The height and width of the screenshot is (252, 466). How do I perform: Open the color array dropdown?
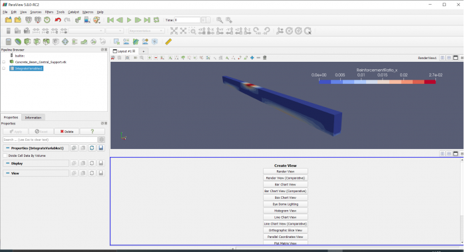tap(86, 31)
